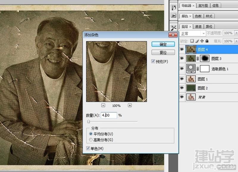Close the 添加杂色 dialog
Viewport: 238px width, 172px height.
[173, 35]
